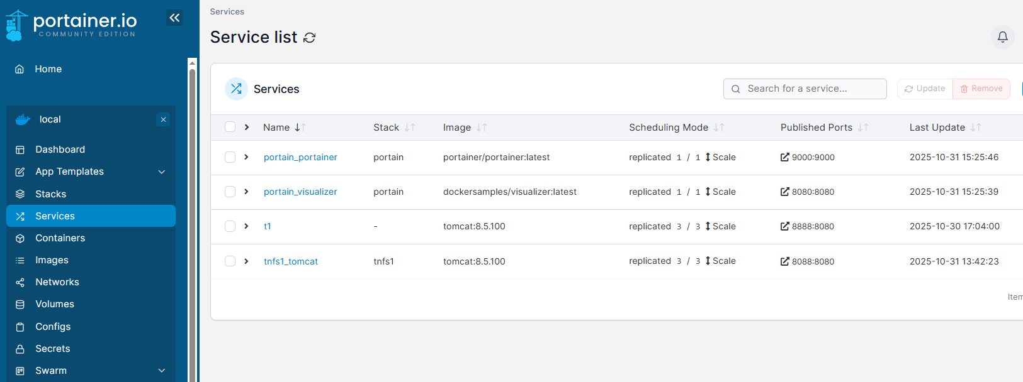Viewport: 1023px width, 382px height.
Task: Click the Docker whale icon beside local
Action: point(23,119)
